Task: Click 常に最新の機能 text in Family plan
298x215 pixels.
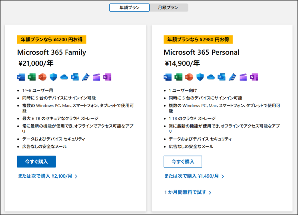Action: [x=78, y=129]
